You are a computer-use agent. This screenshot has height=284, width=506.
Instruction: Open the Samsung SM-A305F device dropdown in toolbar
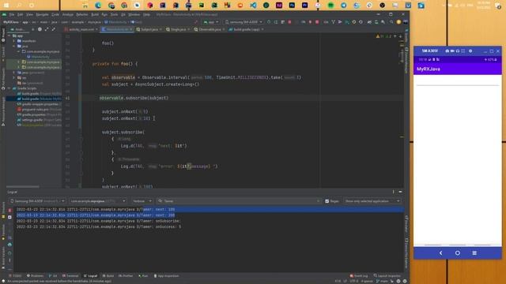click(244, 22)
